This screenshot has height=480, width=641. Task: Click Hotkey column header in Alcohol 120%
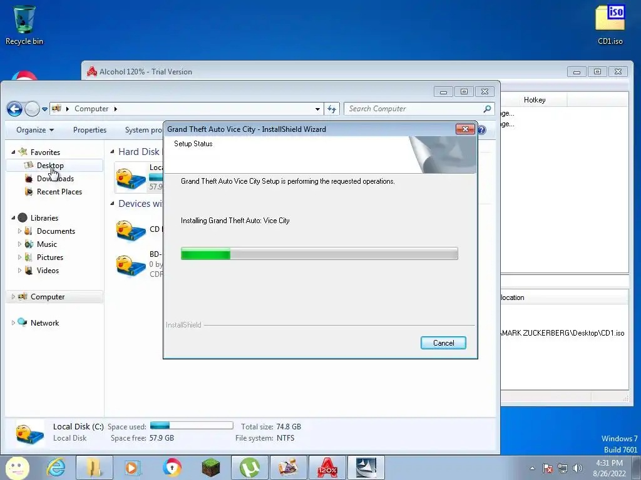(x=535, y=100)
